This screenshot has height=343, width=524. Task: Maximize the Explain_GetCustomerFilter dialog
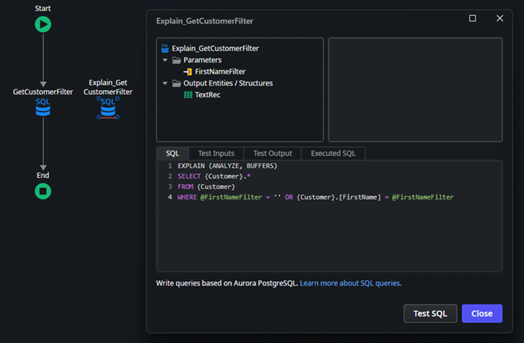[472, 18]
